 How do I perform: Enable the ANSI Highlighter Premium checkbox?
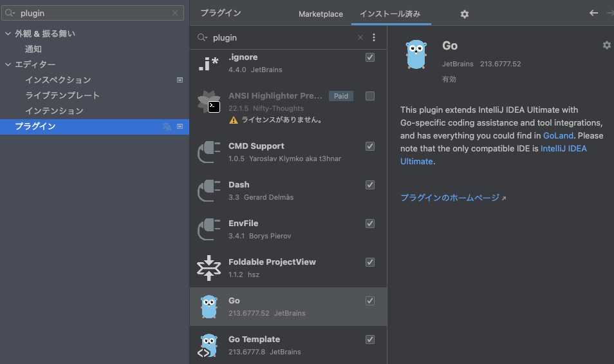(x=370, y=96)
